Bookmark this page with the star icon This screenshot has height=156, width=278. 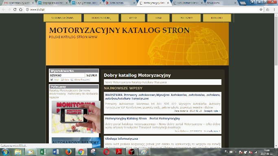(261, 10)
